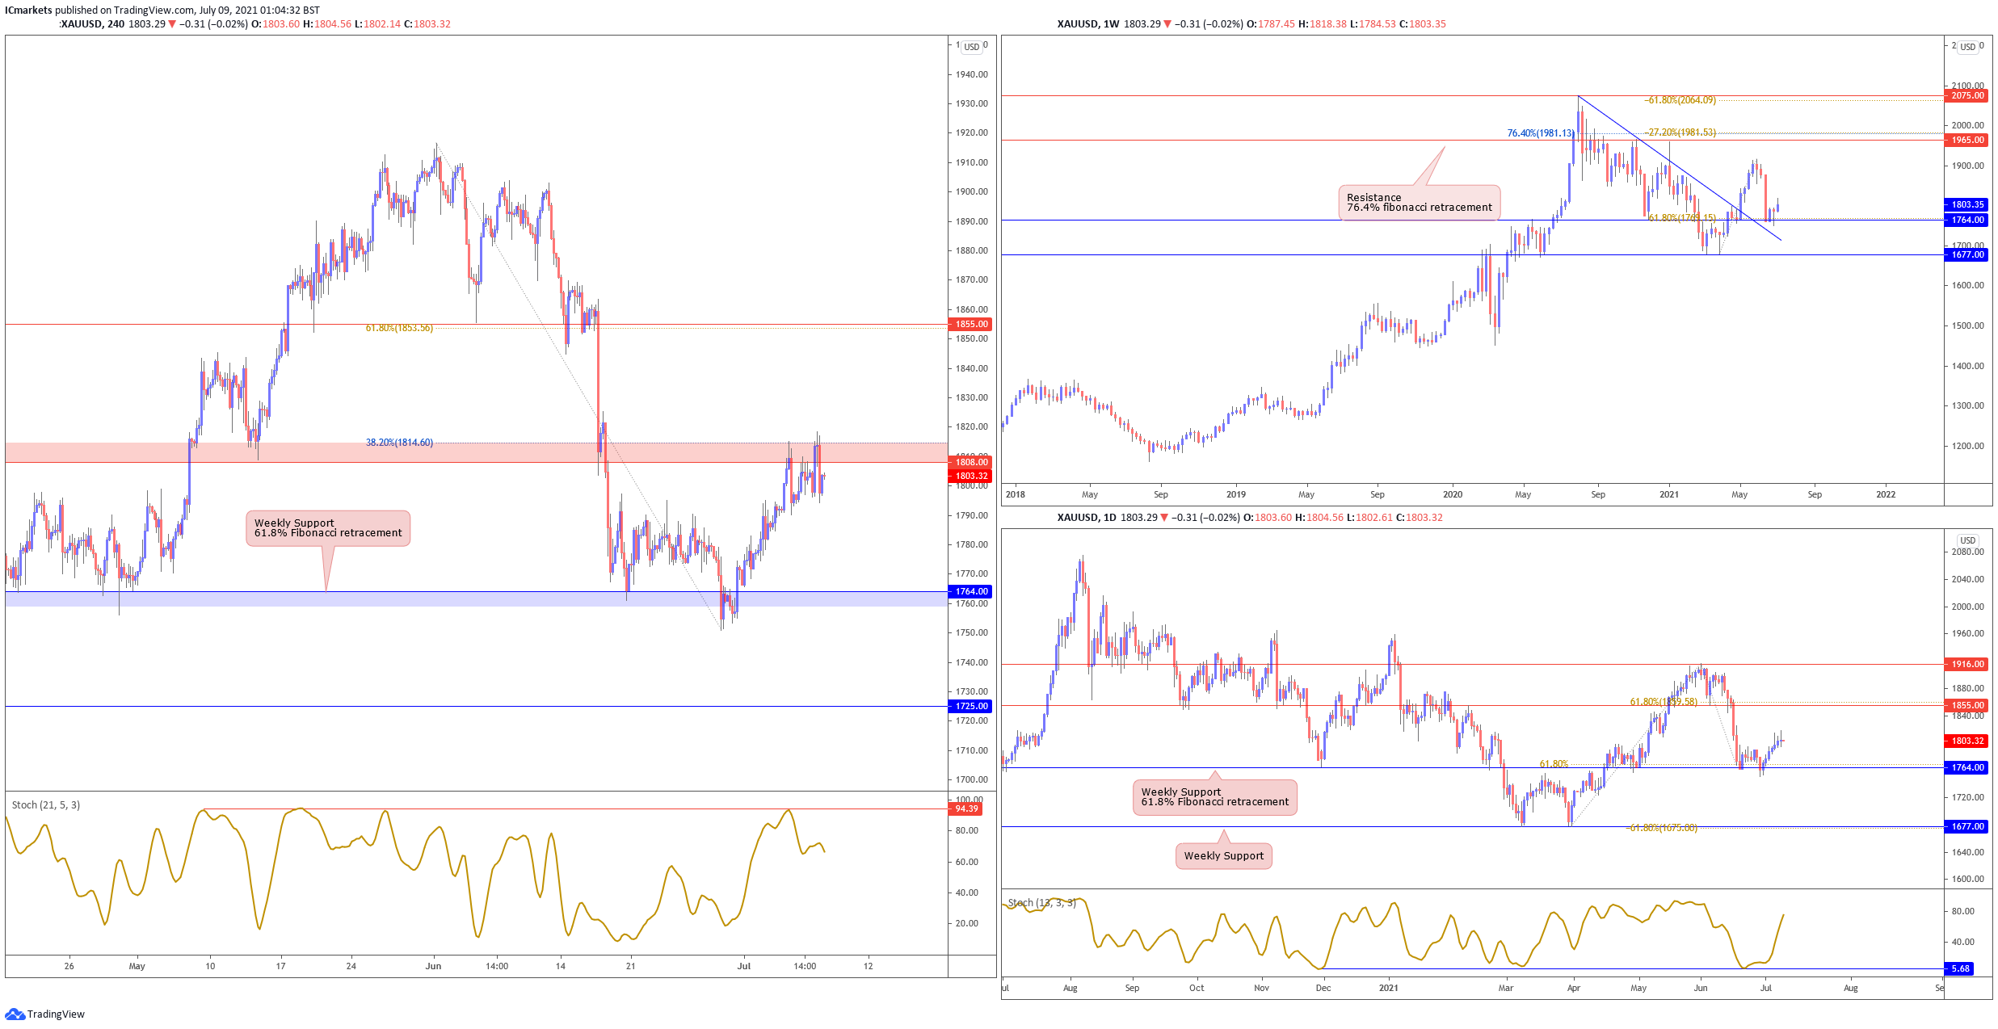This screenshot has width=1998, height=1029.
Task: Select the Resistance 76.4% fibonacci retracement callout
Action: 1420,203
